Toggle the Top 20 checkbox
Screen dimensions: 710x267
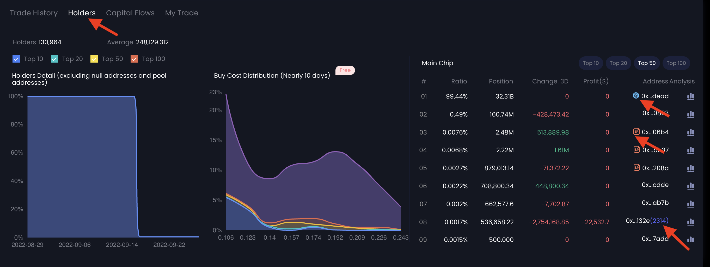pos(54,59)
